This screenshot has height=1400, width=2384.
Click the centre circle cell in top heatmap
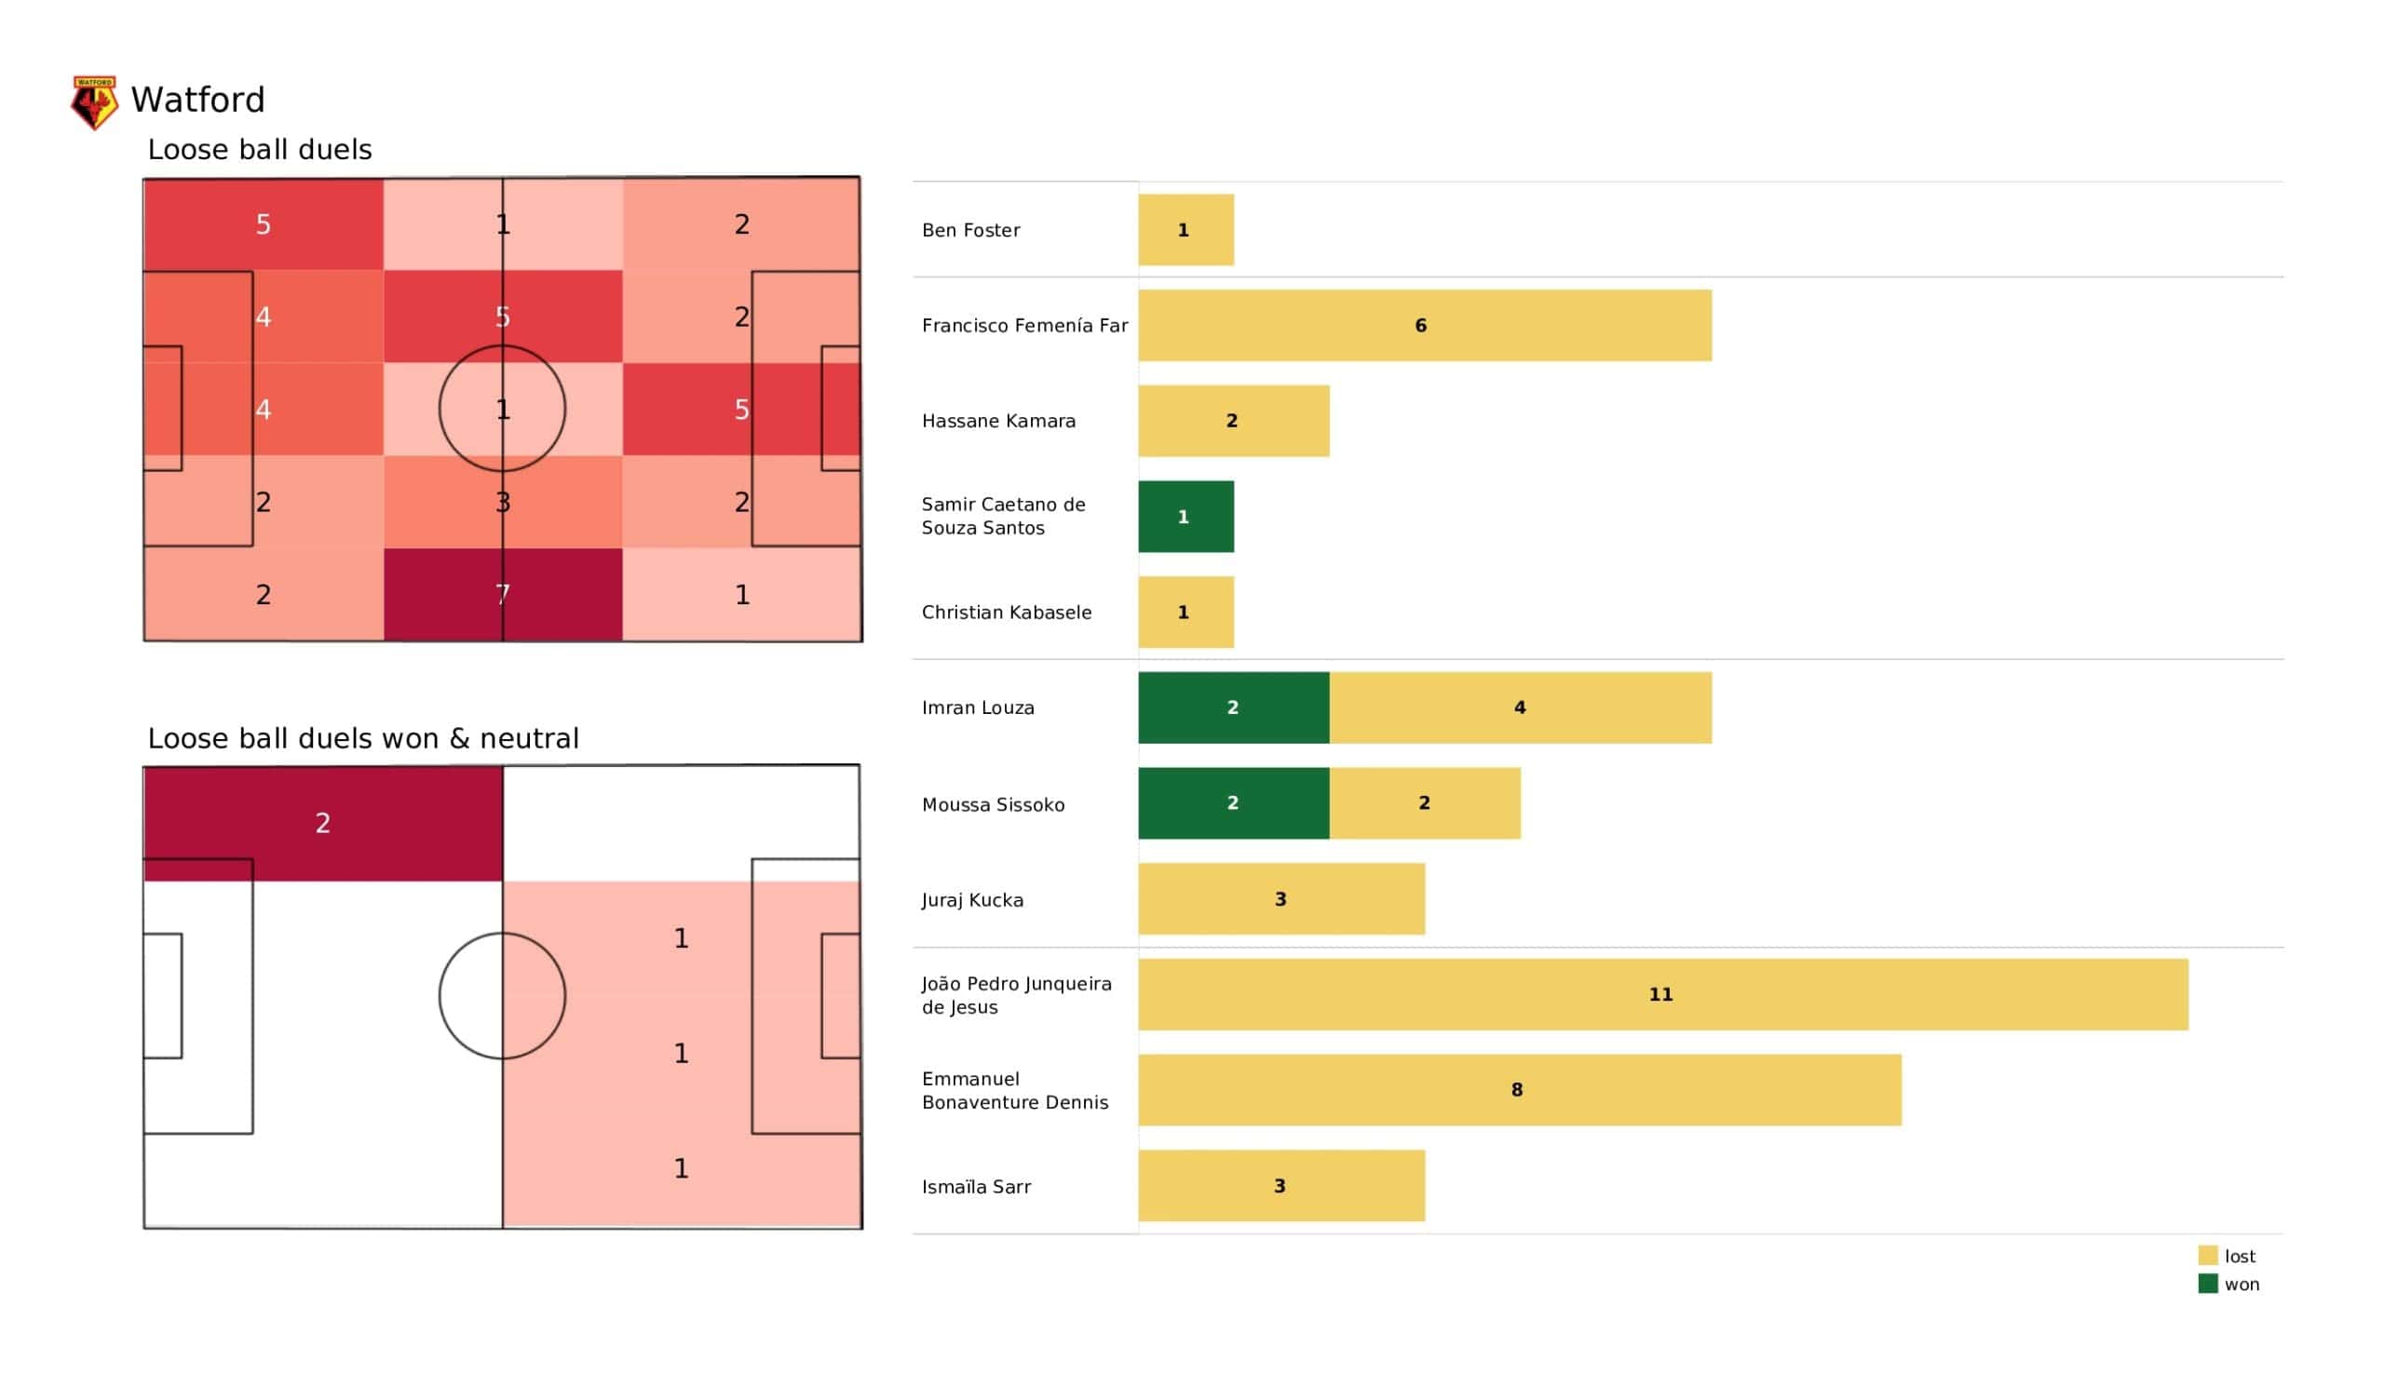click(502, 410)
